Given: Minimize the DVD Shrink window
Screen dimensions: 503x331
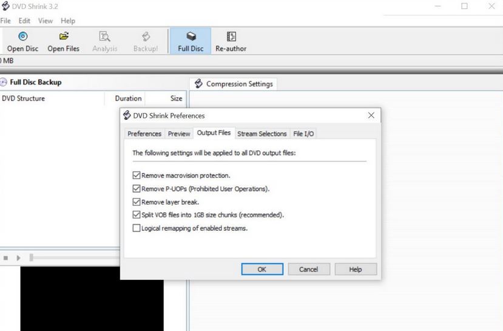Looking at the screenshot, I should (x=438, y=6).
